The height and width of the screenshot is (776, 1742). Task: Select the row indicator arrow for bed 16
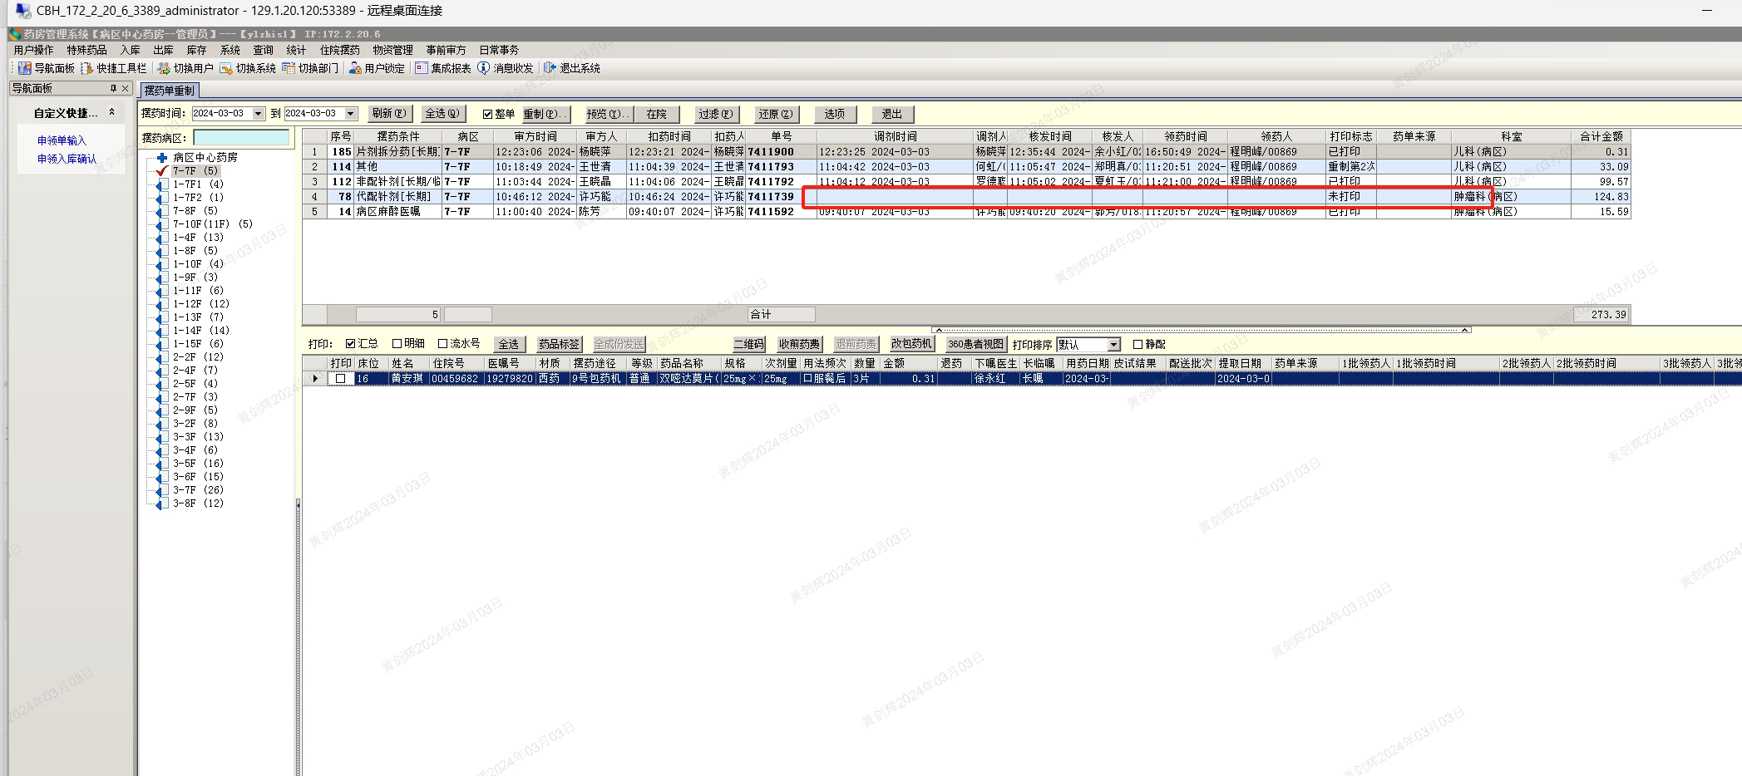tap(315, 379)
